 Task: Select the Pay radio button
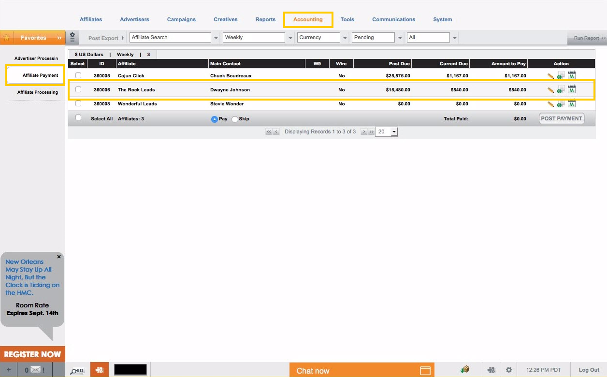(215, 119)
